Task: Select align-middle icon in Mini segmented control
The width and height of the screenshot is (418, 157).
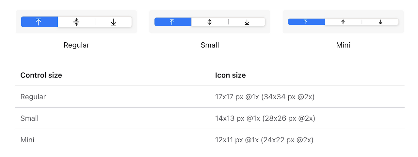Action: click(343, 22)
